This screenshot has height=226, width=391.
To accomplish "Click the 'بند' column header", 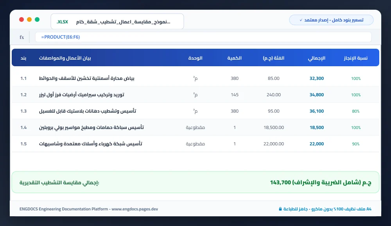I will coord(23,58).
